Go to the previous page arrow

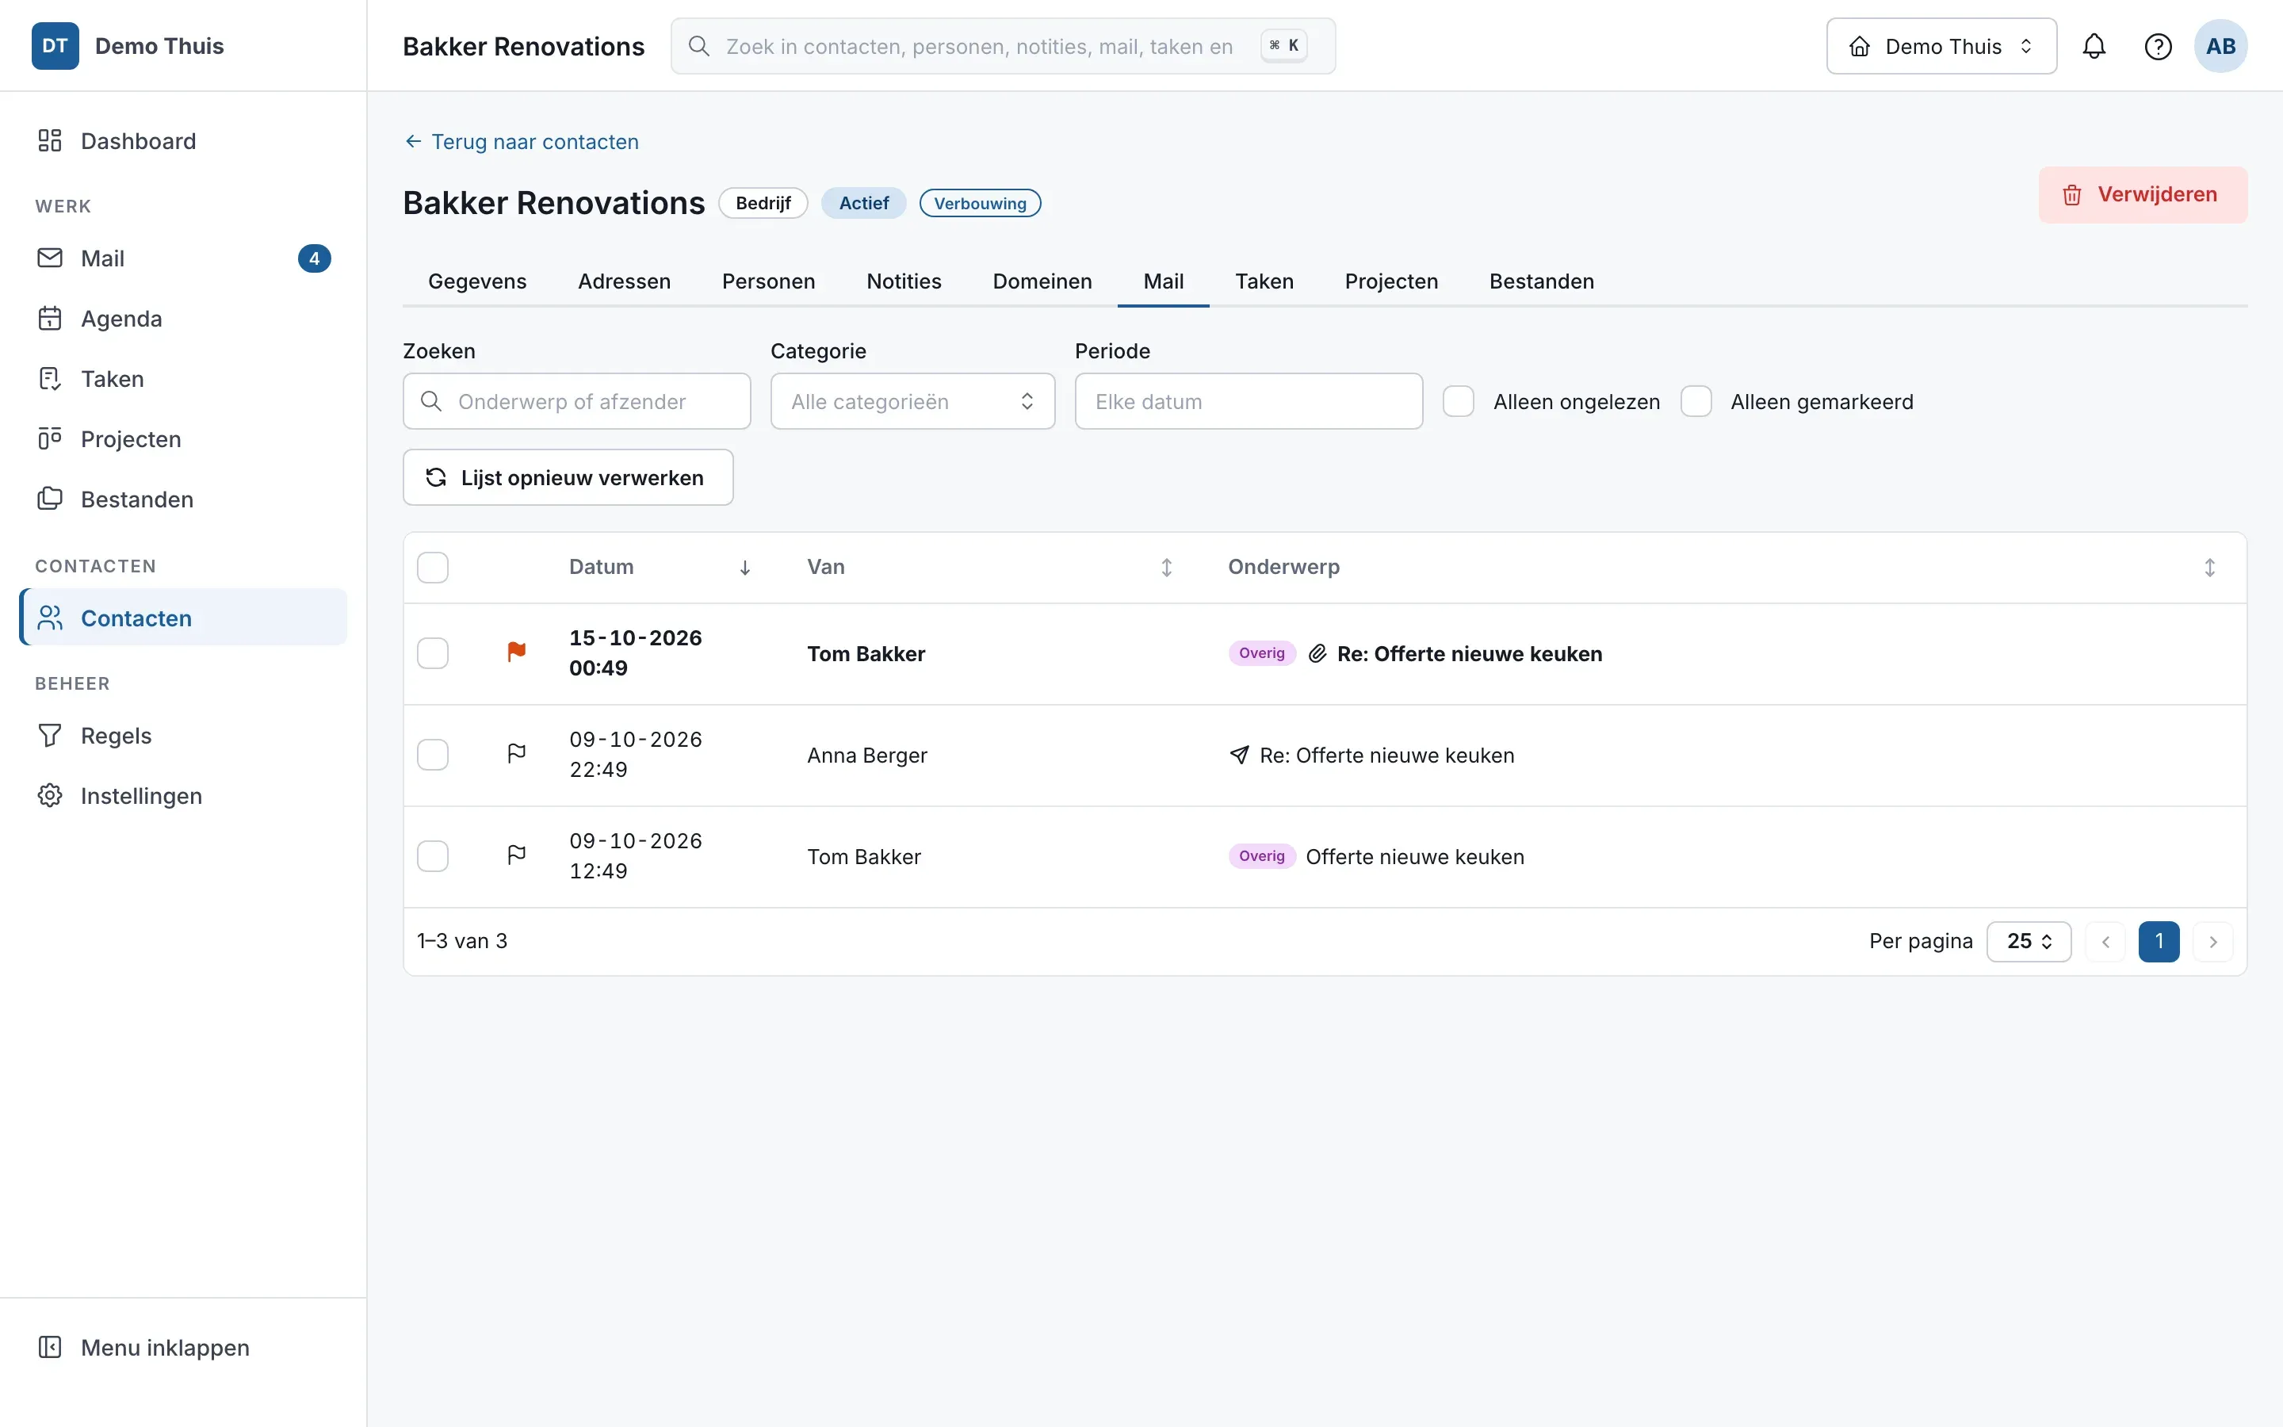[2105, 942]
